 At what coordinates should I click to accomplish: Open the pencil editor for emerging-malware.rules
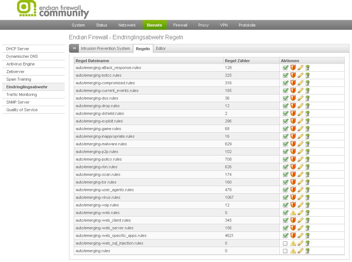click(300, 144)
